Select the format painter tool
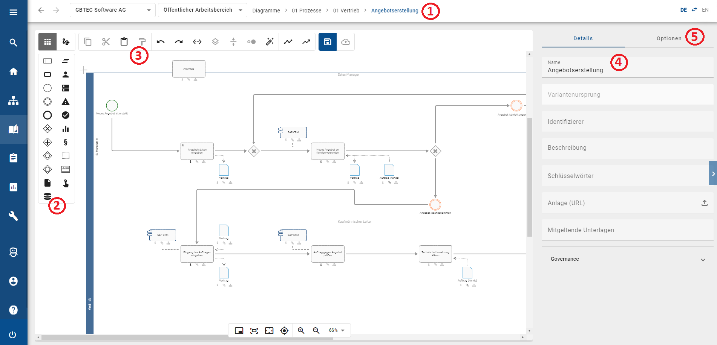The width and height of the screenshot is (717, 345). [x=142, y=42]
